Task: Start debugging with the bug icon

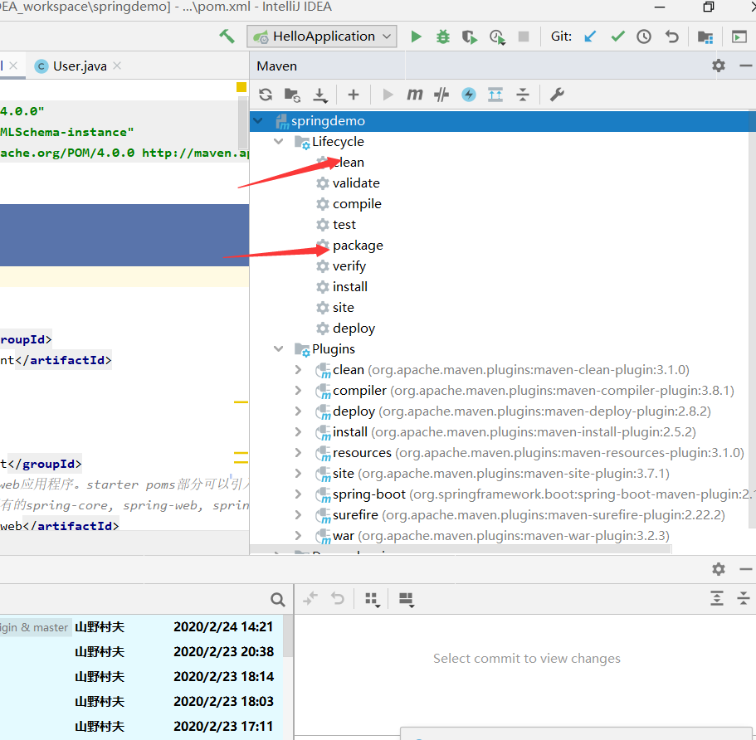Action: click(x=442, y=37)
